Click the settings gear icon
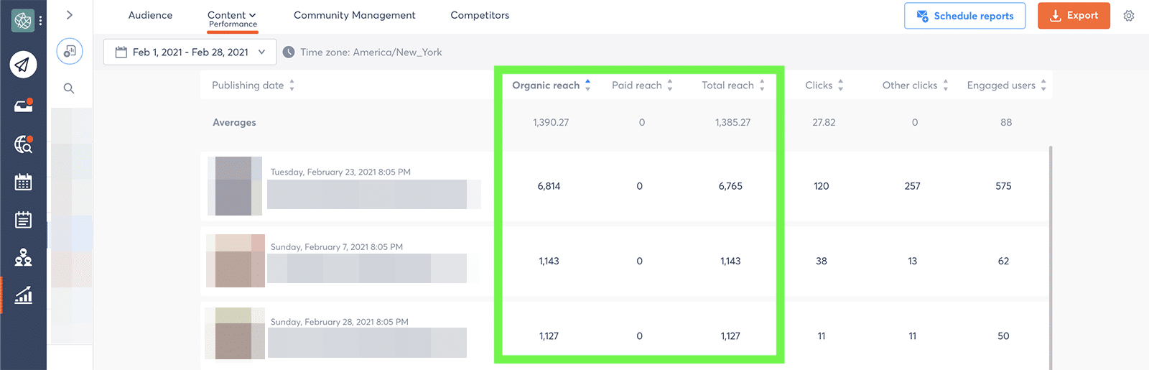Viewport: 1149px width, 370px height. pos(1129,16)
